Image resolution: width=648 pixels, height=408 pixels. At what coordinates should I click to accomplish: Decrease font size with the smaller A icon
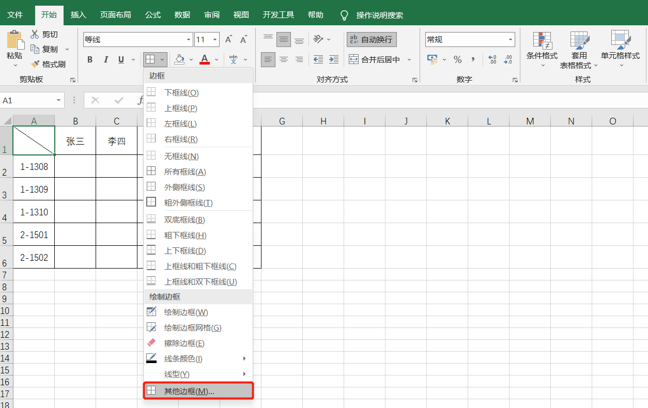pos(244,39)
